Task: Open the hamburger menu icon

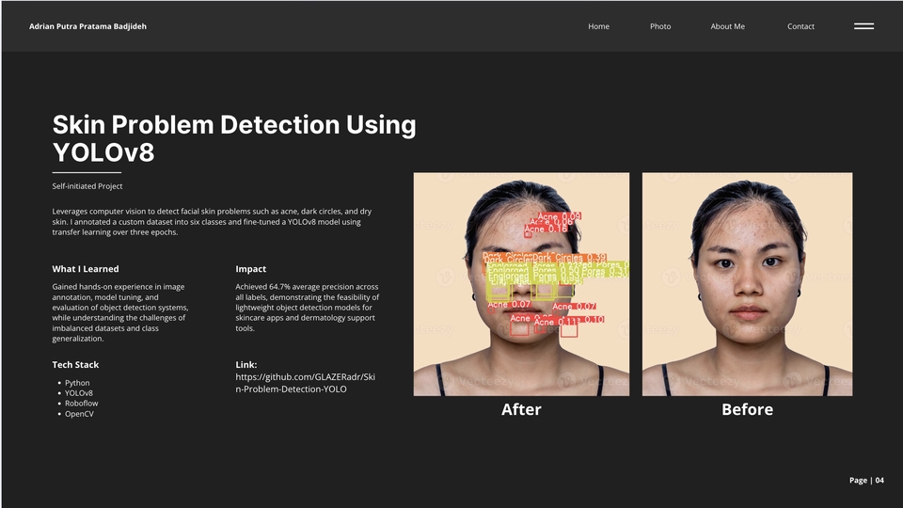Action: [863, 26]
